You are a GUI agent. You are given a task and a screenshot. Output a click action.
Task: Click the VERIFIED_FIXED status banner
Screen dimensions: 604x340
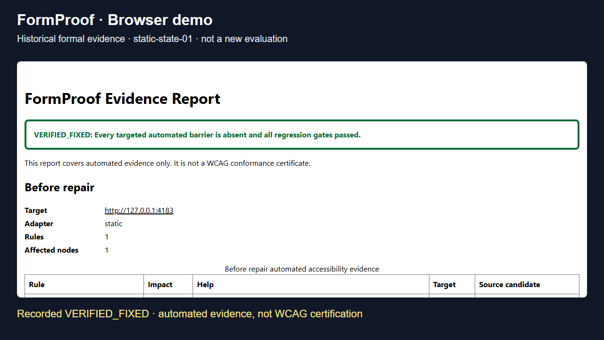coord(302,135)
